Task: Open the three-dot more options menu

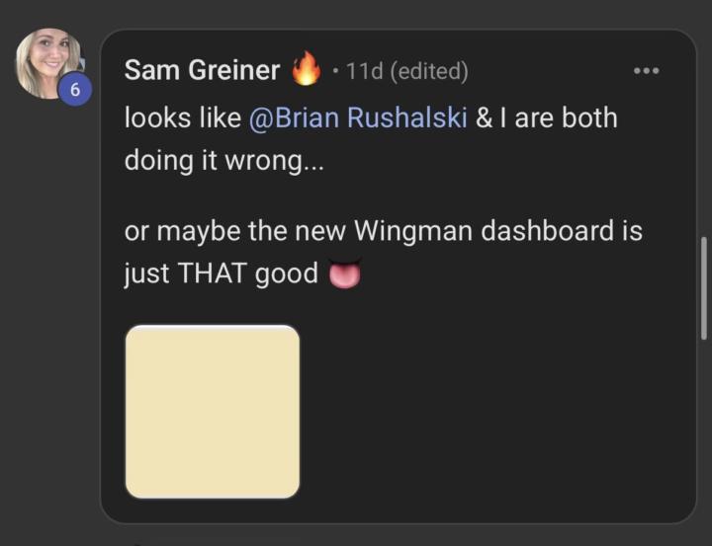Action: pyautogui.click(x=646, y=71)
